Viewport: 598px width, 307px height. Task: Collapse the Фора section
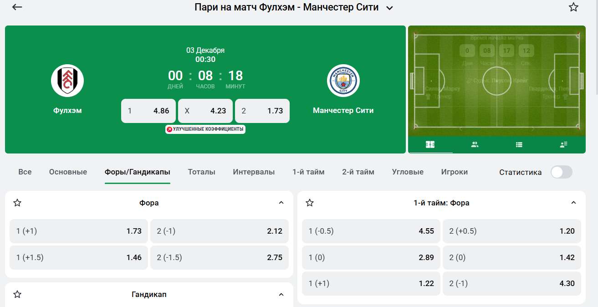click(x=281, y=203)
